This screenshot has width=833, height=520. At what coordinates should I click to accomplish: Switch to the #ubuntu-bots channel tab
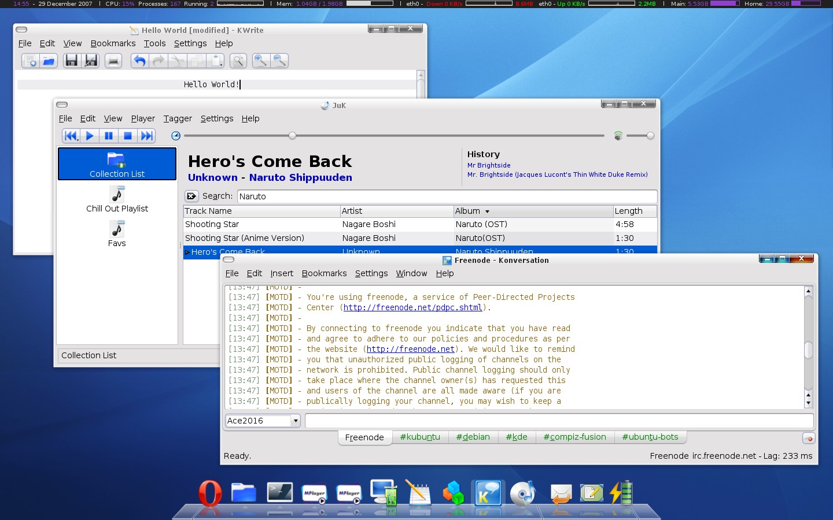[650, 437]
